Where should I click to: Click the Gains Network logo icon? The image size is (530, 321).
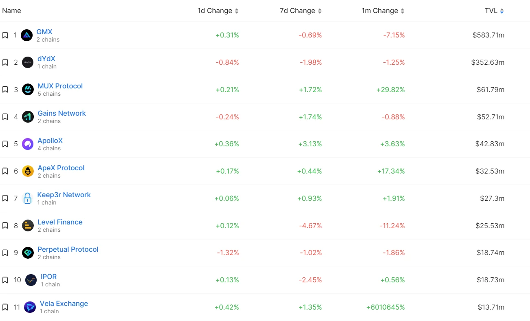pos(28,117)
